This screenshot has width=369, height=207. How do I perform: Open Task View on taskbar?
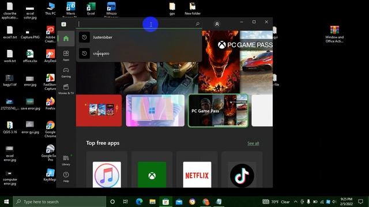coord(126,202)
